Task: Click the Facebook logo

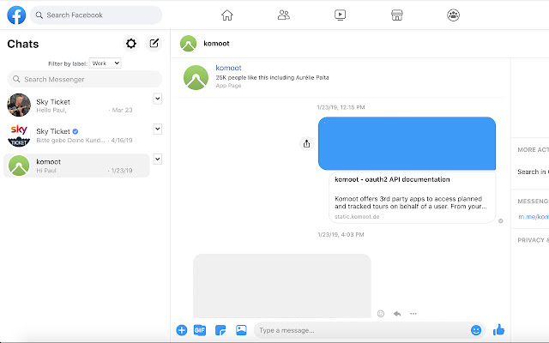Action: (x=16, y=15)
